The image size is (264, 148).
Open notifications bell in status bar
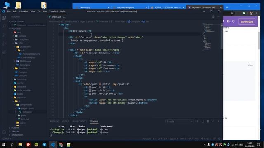point(219,139)
